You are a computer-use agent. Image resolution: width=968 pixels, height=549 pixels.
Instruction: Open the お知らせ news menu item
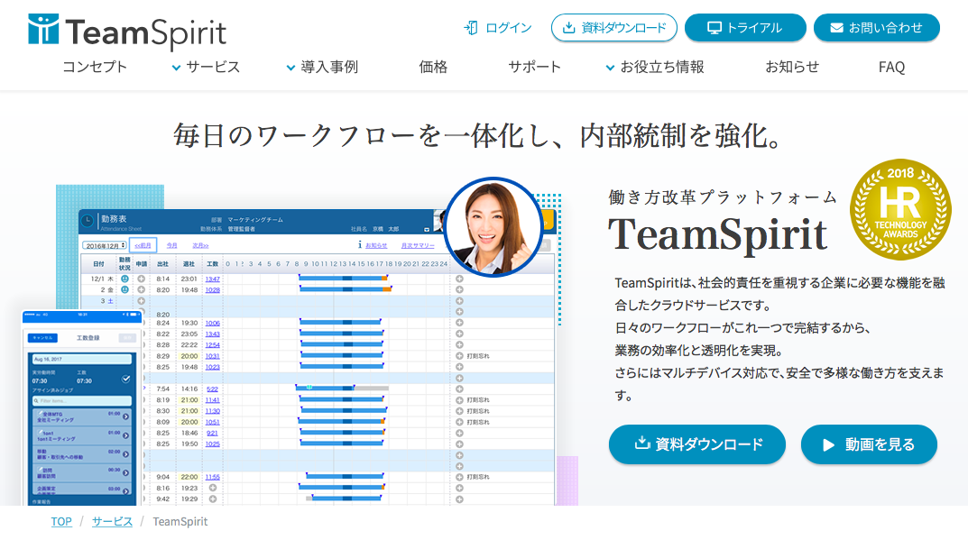point(792,67)
